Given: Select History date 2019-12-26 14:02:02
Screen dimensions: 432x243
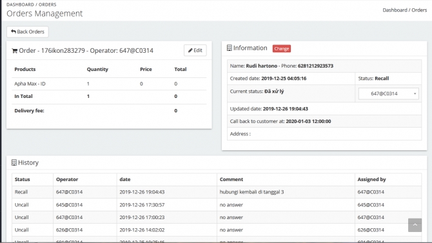Looking at the screenshot, I should pos(142,230).
